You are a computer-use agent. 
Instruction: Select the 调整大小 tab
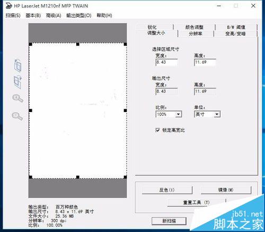click(156, 33)
